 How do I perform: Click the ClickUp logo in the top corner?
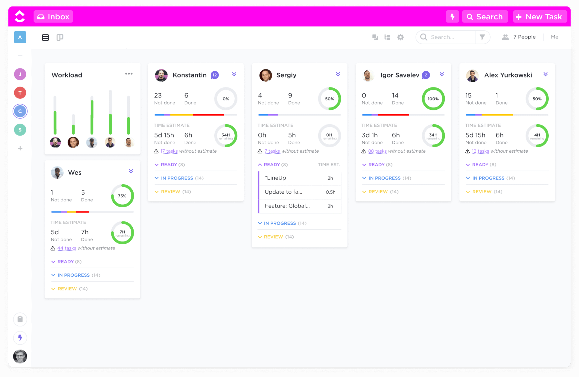click(19, 16)
